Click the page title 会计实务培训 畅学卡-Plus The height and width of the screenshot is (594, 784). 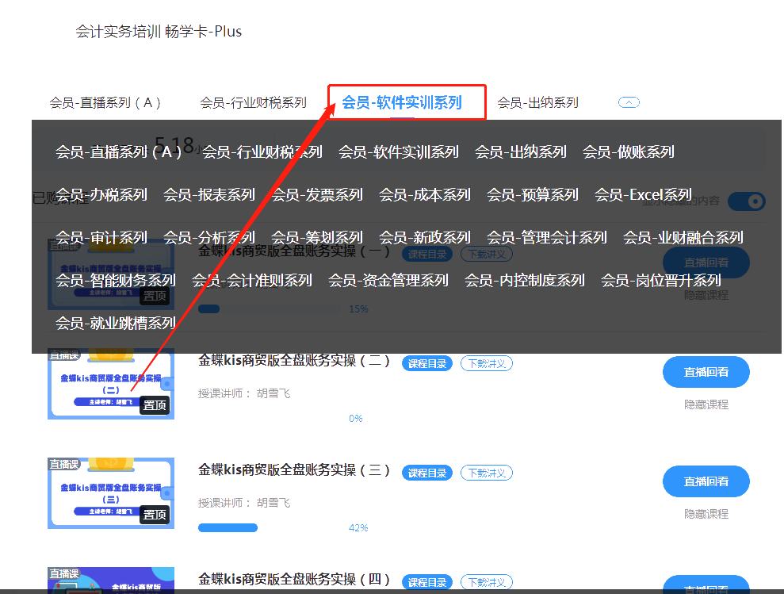[159, 32]
